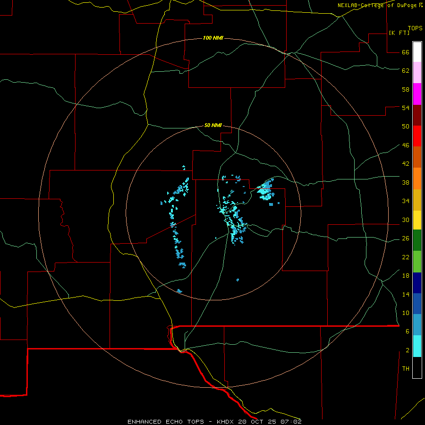Click the TOPS legend title
This screenshot has height=425, width=425.
[x=415, y=28]
